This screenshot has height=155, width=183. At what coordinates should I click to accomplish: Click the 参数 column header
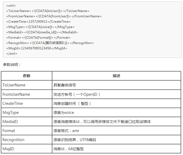point(27,76)
